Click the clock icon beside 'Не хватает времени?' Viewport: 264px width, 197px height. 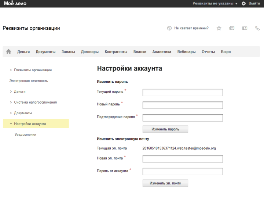[169, 28]
